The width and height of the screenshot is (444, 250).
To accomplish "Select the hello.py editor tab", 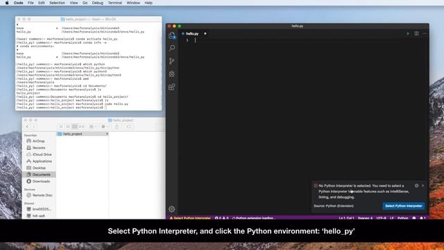I will coord(192,34).
